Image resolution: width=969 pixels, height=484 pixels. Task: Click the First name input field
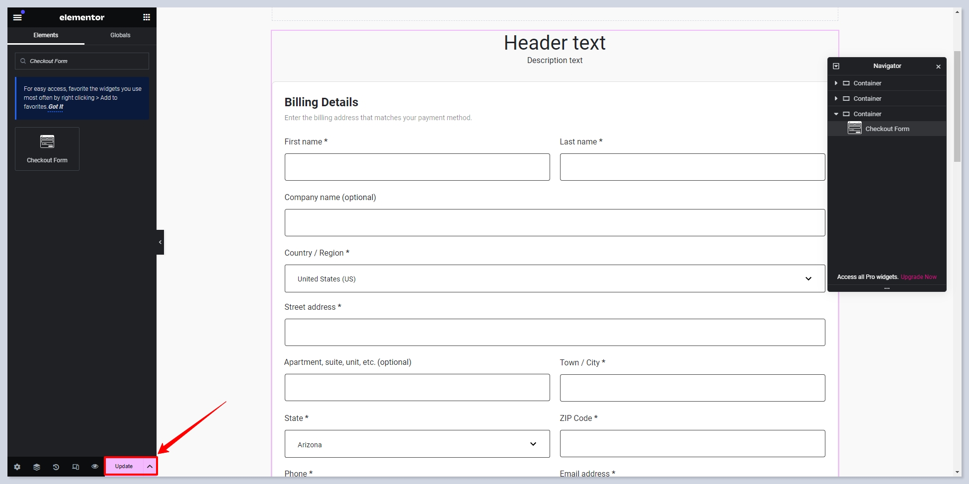pos(417,167)
